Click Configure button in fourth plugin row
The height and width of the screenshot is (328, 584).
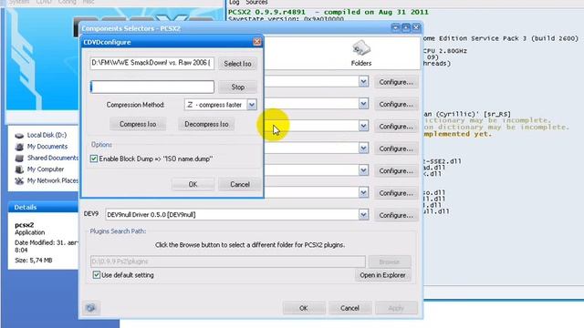pyautogui.click(x=396, y=149)
